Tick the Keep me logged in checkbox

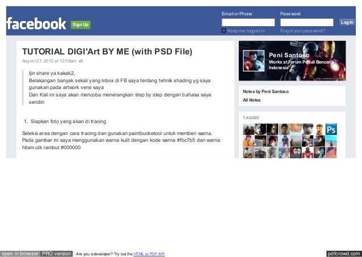pyautogui.click(x=224, y=31)
